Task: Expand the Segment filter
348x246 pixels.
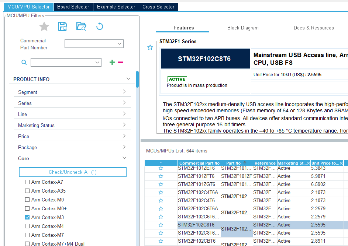Action: coord(124,92)
